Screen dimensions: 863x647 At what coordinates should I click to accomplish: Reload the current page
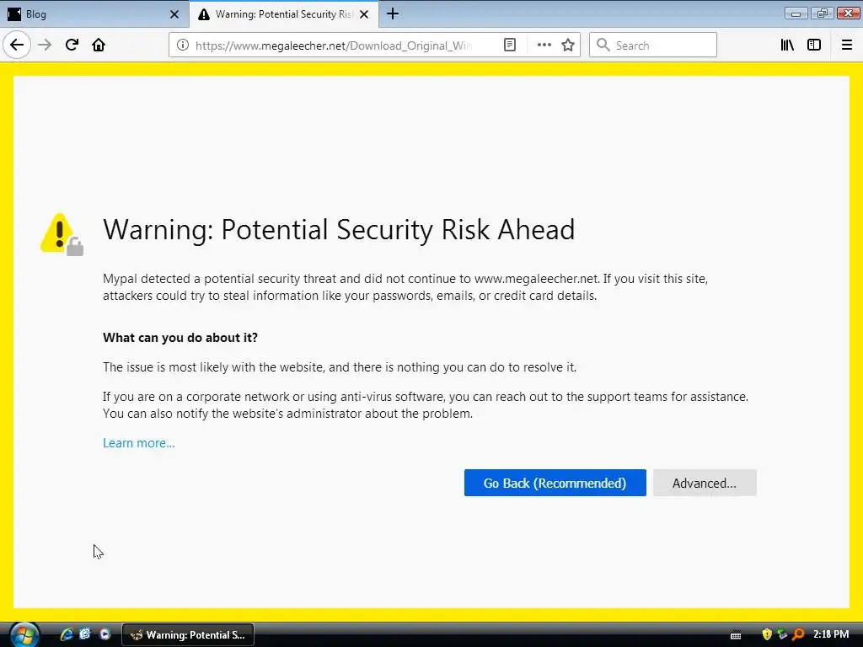click(x=72, y=45)
